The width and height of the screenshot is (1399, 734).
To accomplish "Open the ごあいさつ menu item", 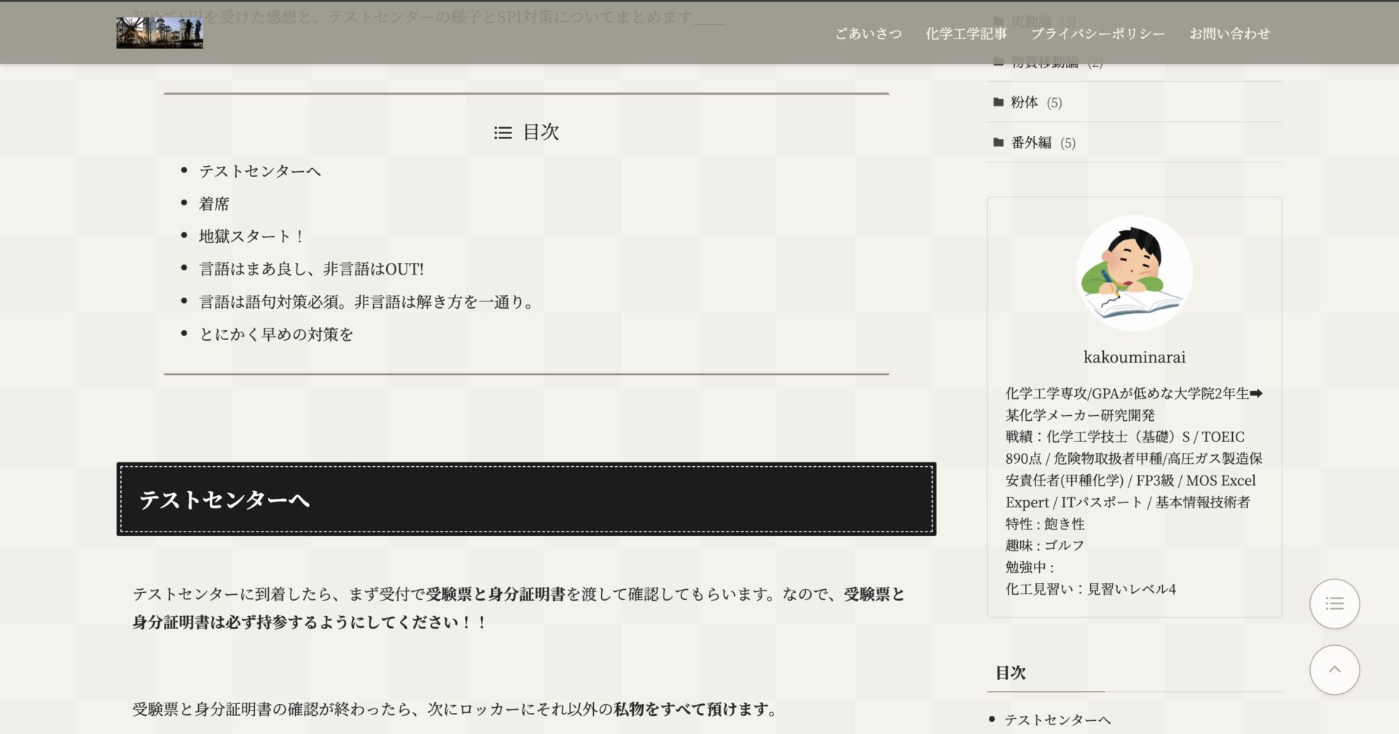I will tap(868, 33).
